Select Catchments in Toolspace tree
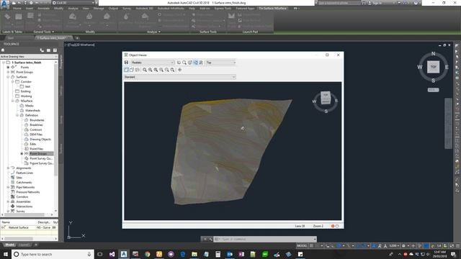This screenshot has height=259, width=461. [24, 182]
